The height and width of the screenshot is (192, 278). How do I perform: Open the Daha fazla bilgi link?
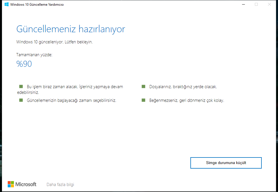(60, 185)
